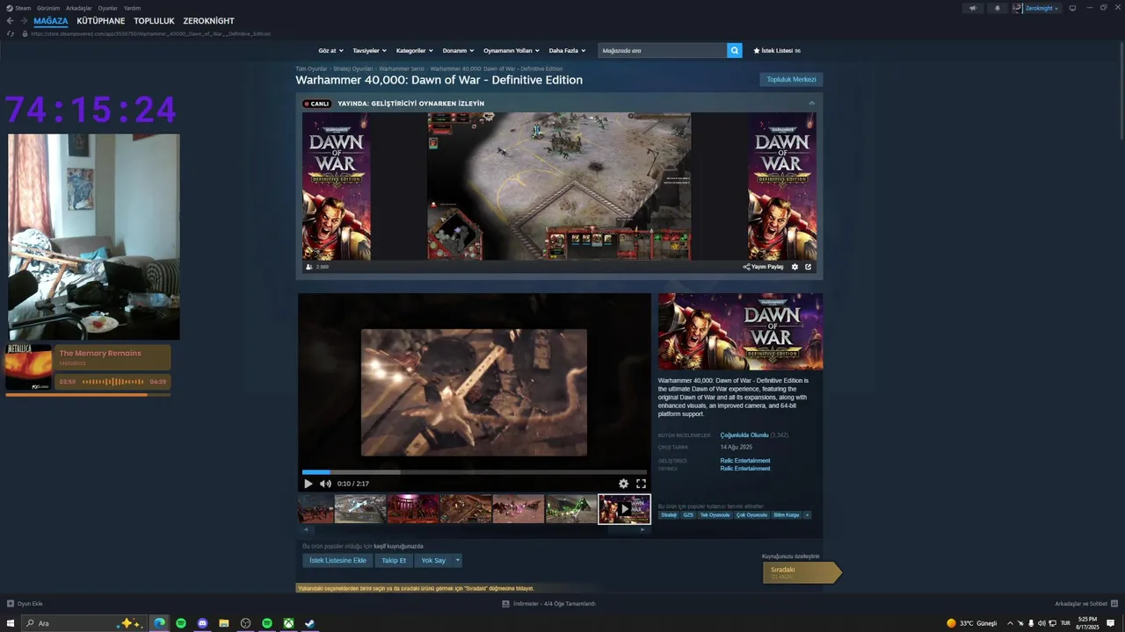
Task: Open the Zeroknight account dropdown
Action: [1036, 8]
